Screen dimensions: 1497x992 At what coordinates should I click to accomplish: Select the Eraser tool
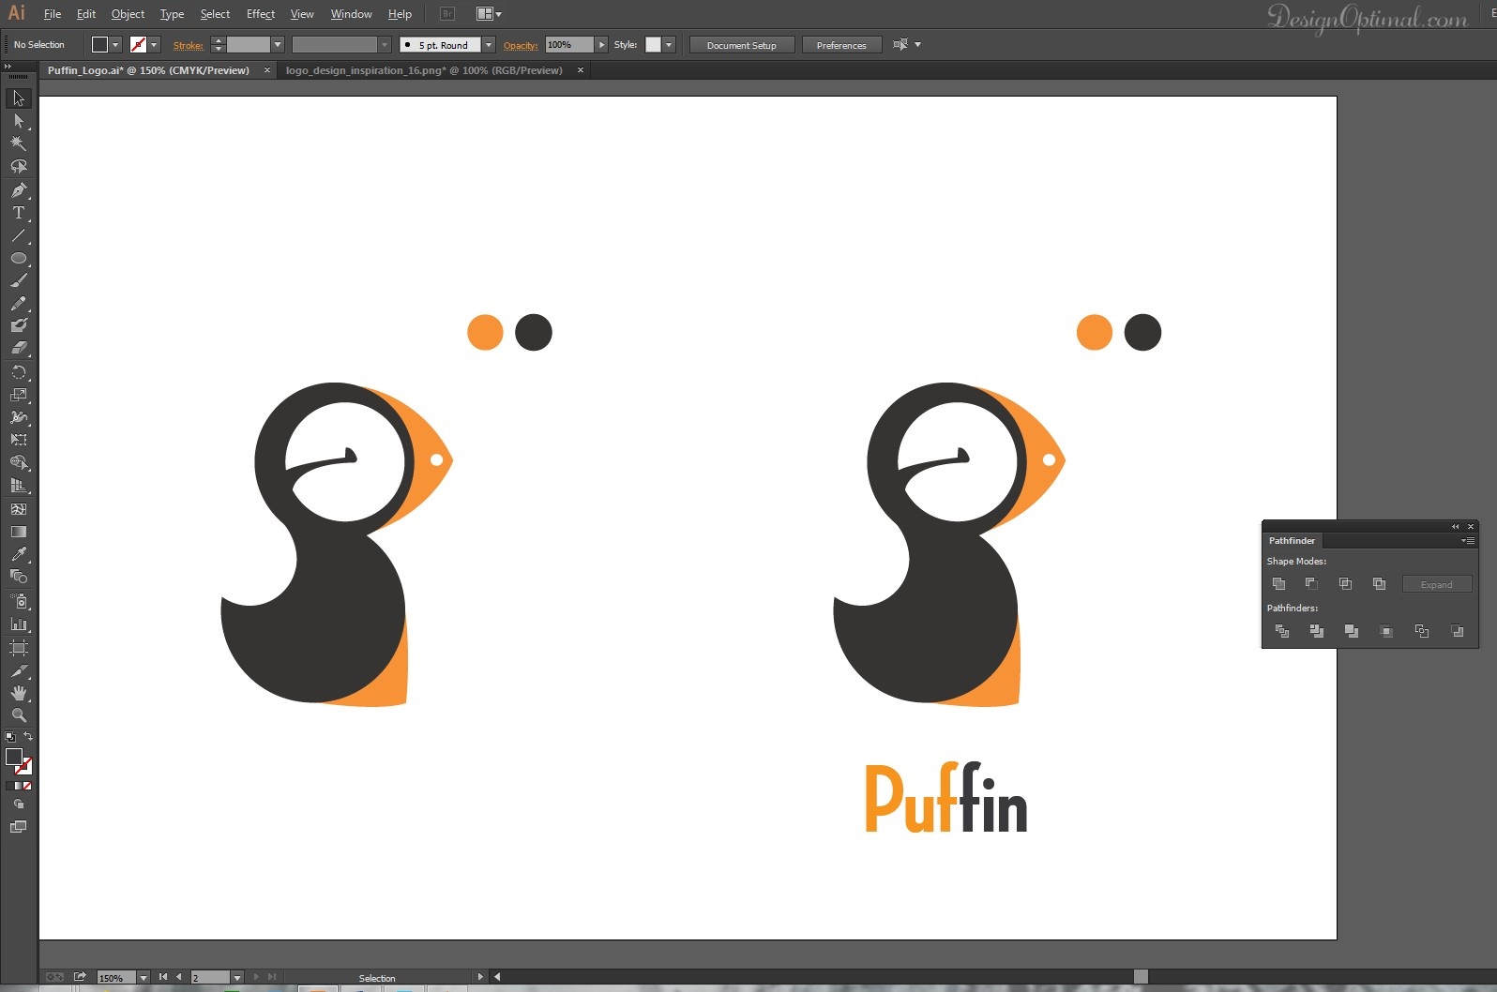[x=18, y=348]
